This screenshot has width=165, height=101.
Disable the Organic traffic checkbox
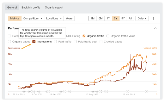(84, 36)
